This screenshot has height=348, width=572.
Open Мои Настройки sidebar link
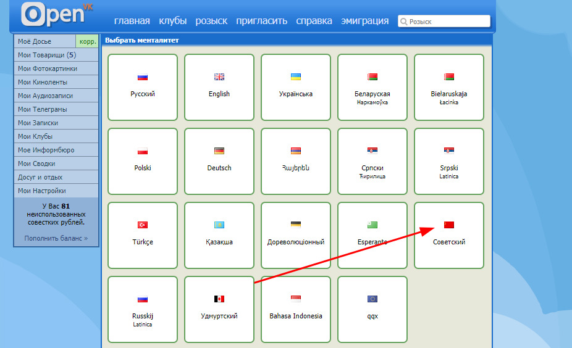click(42, 191)
